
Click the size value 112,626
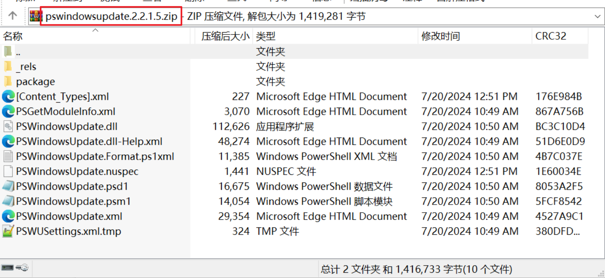[x=231, y=127]
